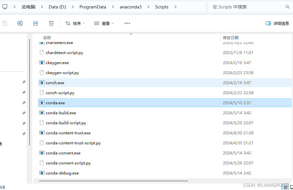Expand chevron after 此电脑
The width and height of the screenshot is (293, 190).
(42, 7)
